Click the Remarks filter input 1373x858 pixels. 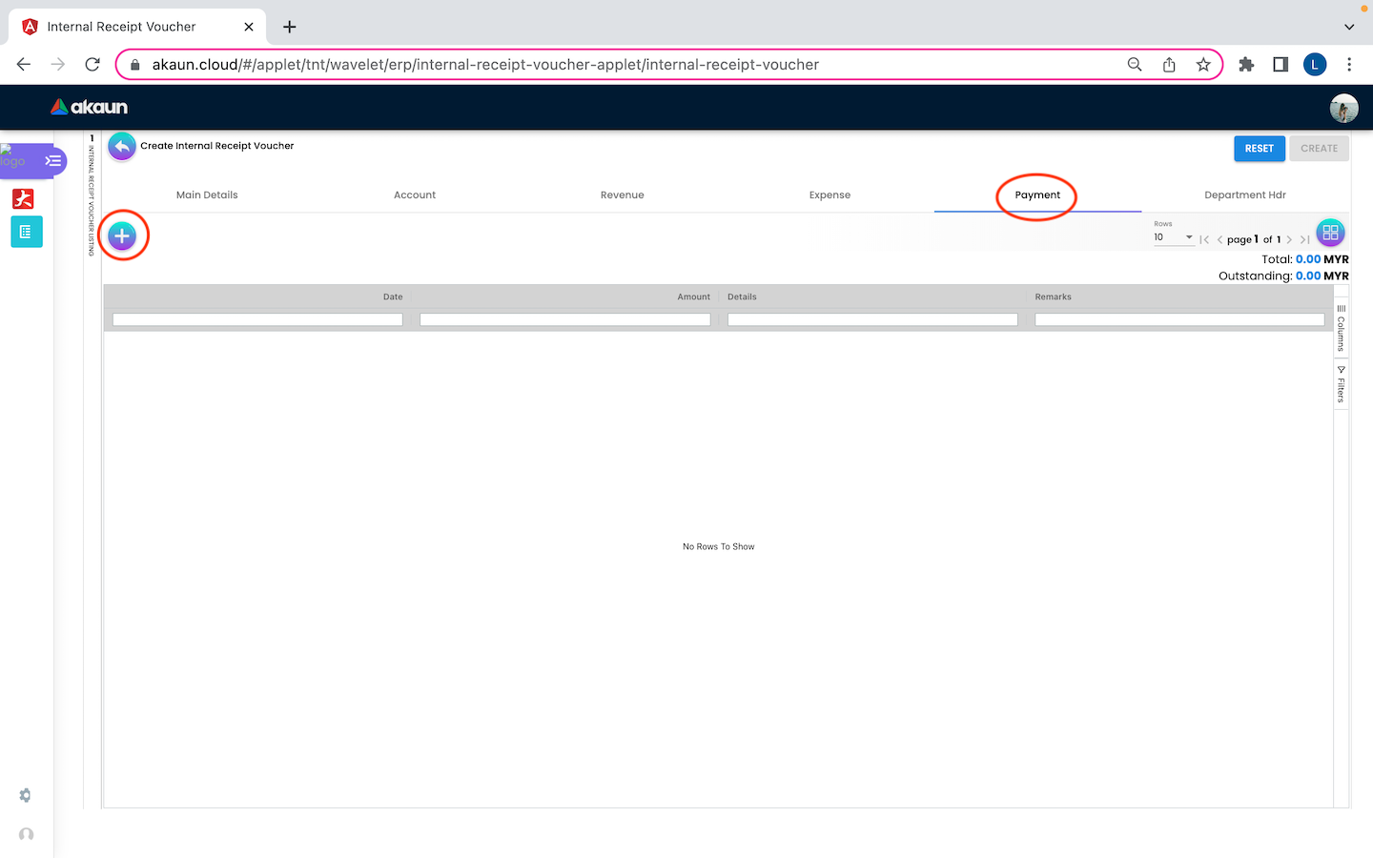tap(1179, 319)
